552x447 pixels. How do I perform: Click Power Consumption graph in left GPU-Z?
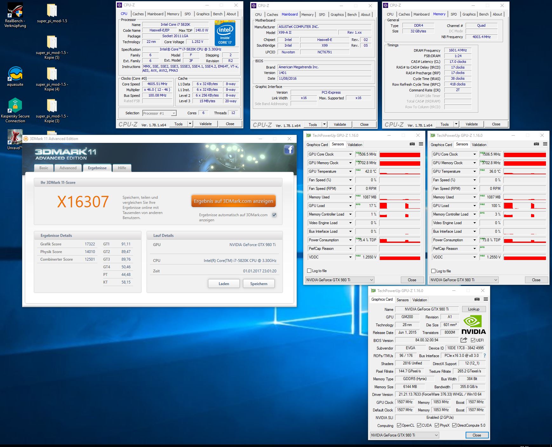[x=400, y=240]
